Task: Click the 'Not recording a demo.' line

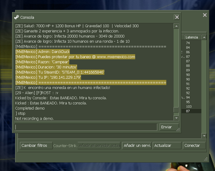Action: coord(34,119)
